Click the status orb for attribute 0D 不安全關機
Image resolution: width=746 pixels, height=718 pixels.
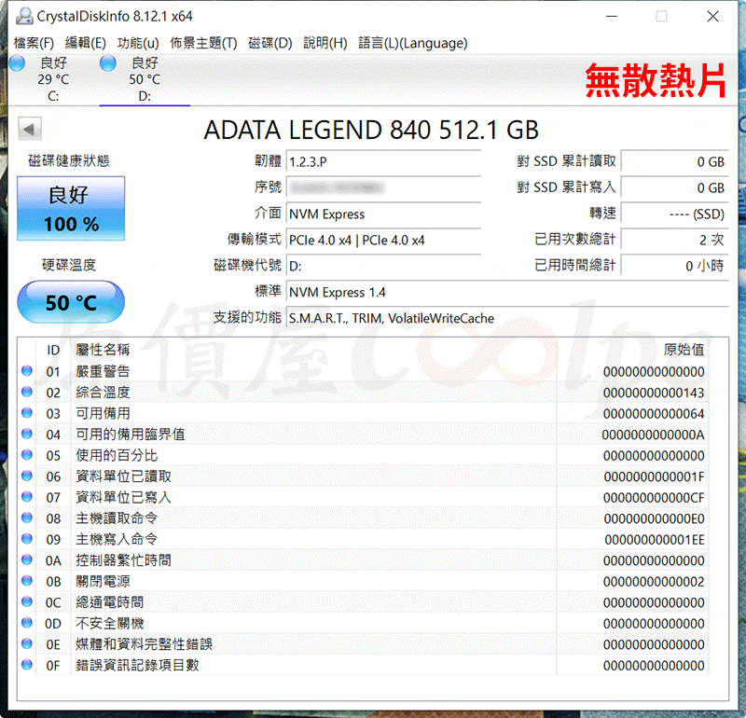coord(27,622)
